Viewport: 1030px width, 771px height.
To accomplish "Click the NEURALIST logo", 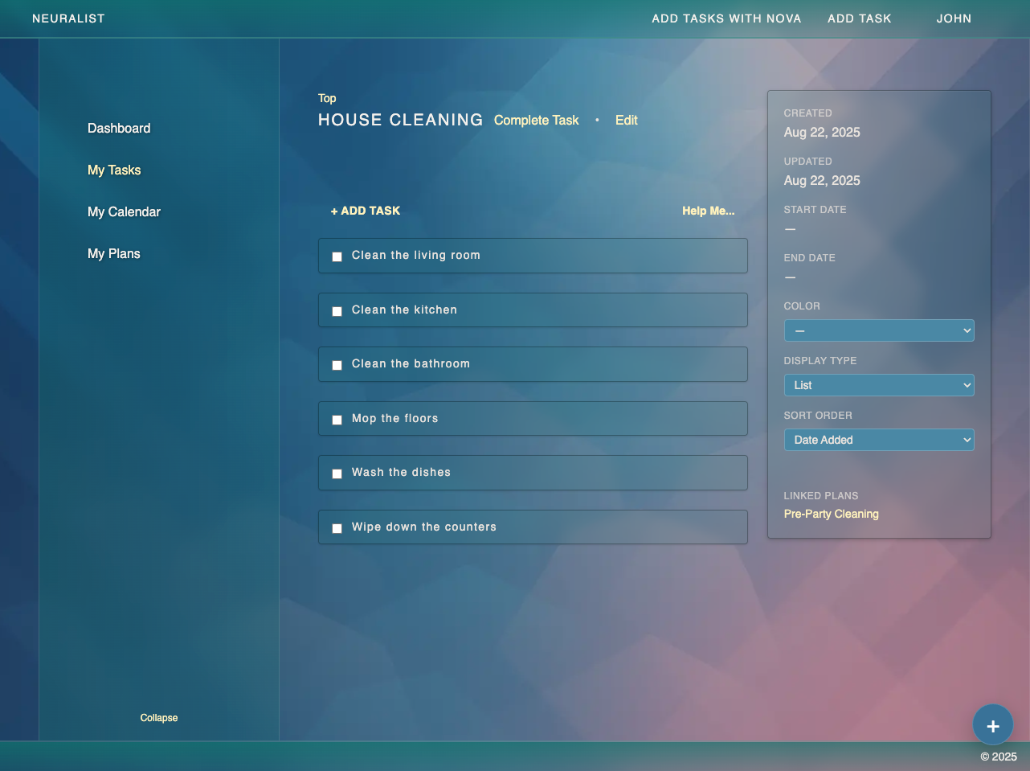I will [x=68, y=18].
